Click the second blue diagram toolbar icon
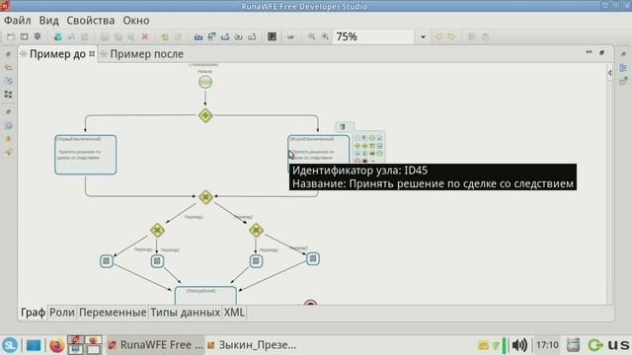Viewport: 632px width, 355px height. (x=211, y=36)
